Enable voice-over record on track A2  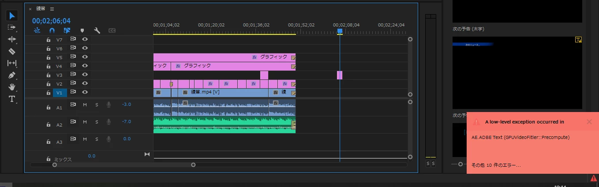[x=109, y=122]
